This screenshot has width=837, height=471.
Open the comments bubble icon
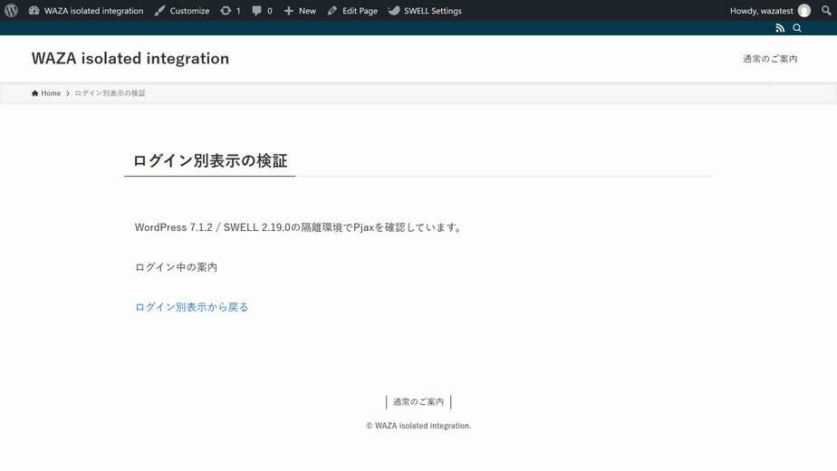tap(256, 11)
